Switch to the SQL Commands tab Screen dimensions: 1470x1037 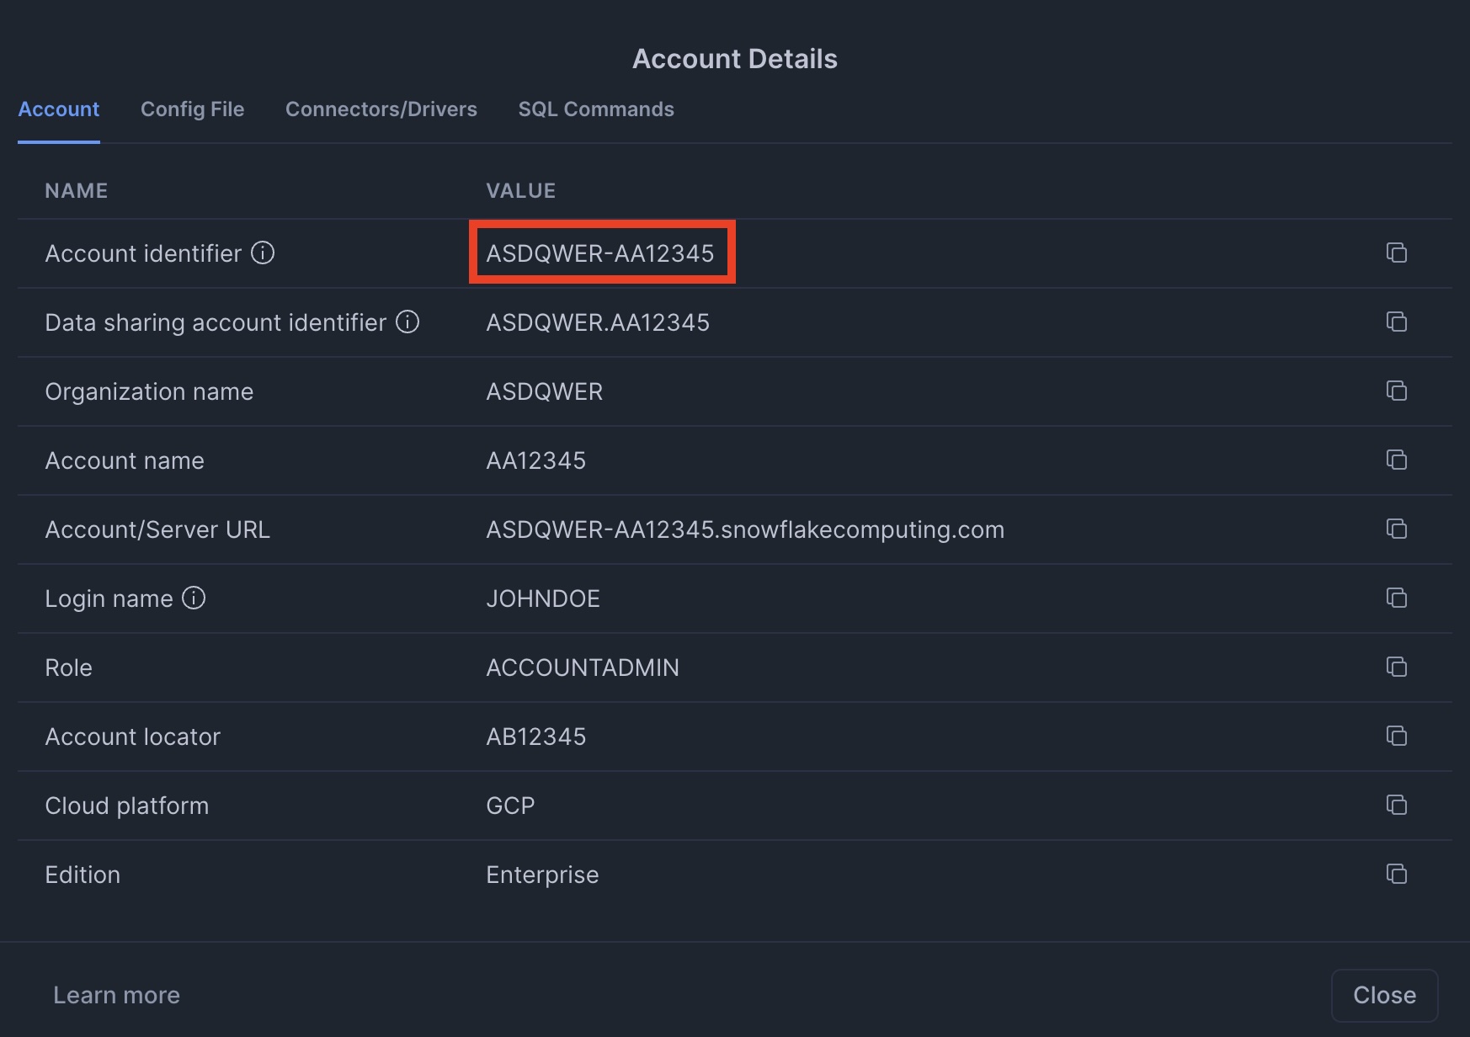(596, 109)
